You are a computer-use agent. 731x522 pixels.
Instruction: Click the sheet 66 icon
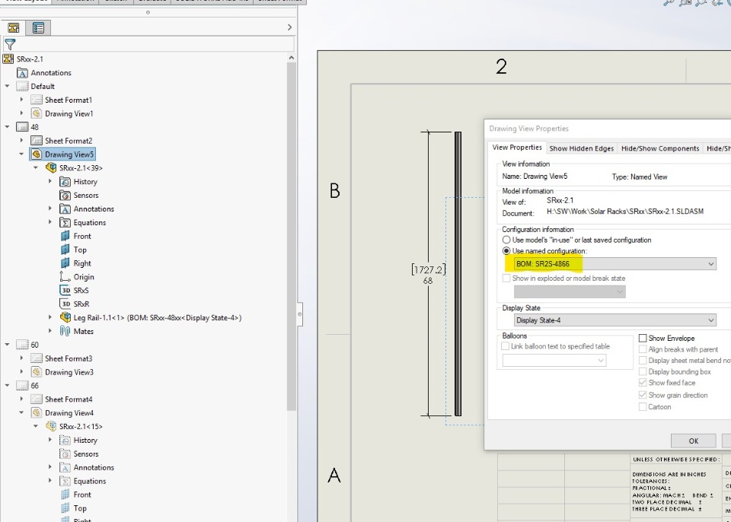pyautogui.click(x=22, y=386)
